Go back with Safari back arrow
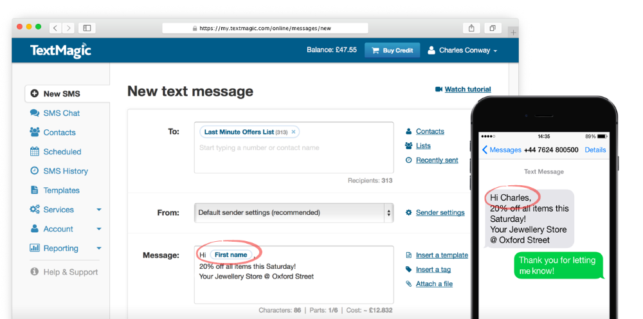The height and width of the screenshot is (319, 643). pyautogui.click(x=55, y=28)
